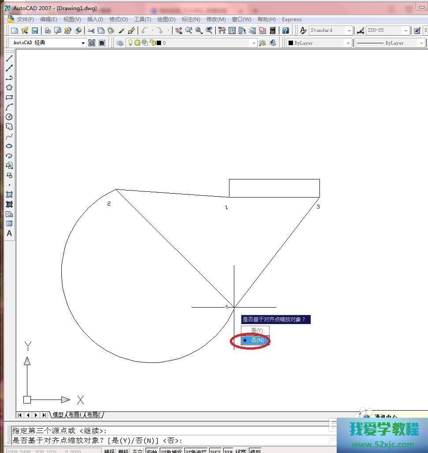Toggle 正交 (Ortho) mode in status bar
The image size is (428, 453).
138,451
